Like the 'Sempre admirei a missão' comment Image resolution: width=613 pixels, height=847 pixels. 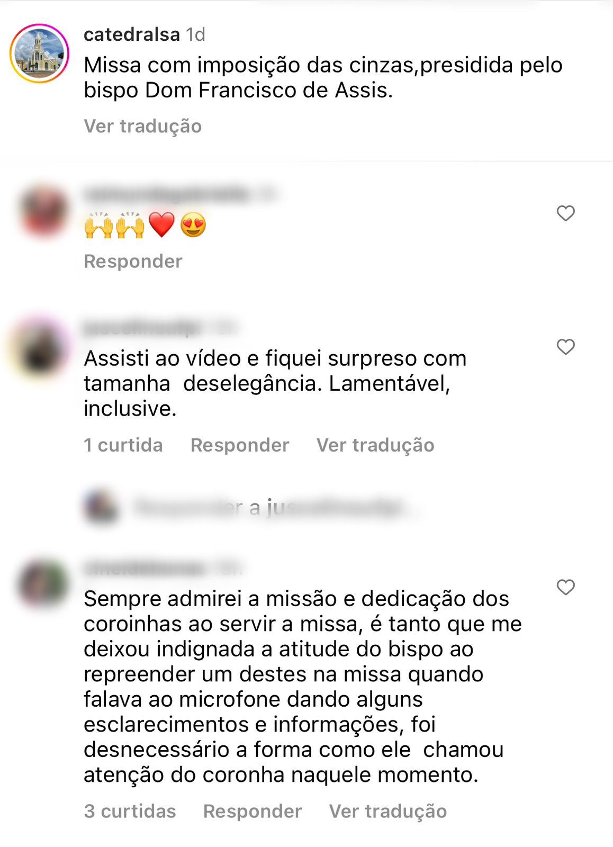[x=565, y=587]
